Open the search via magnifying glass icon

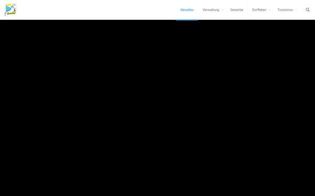(308, 10)
